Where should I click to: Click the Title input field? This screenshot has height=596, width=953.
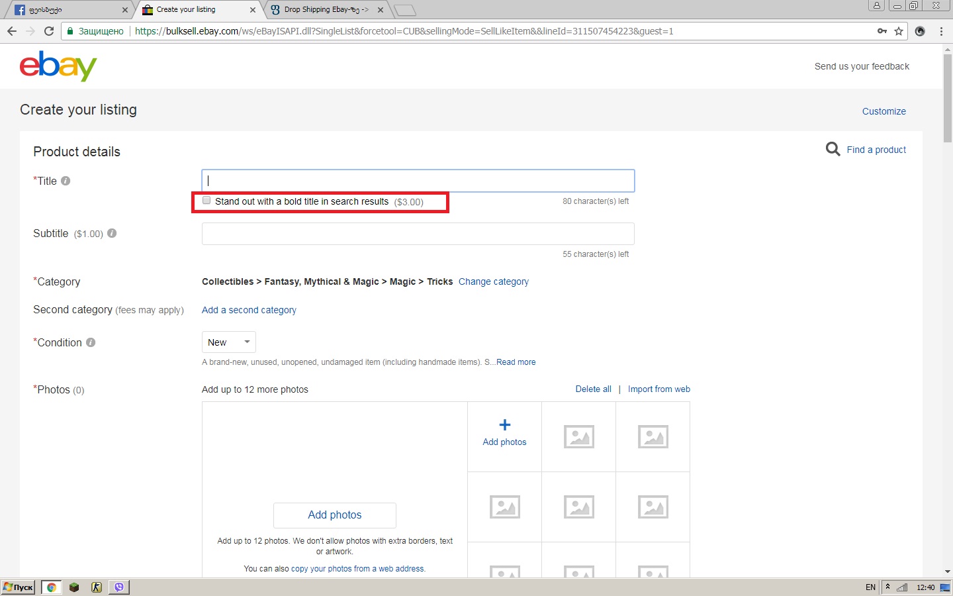(418, 181)
